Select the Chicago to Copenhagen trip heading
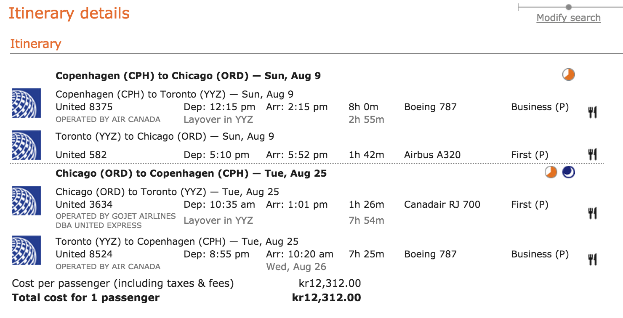The height and width of the screenshot is (318, 623). (x=191, y=173)
